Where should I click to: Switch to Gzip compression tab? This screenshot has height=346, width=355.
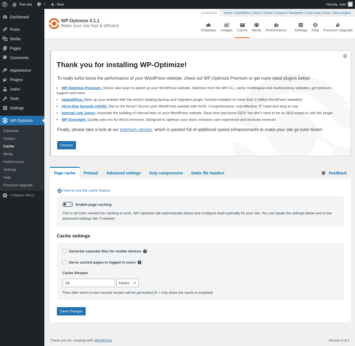(166, 173)
